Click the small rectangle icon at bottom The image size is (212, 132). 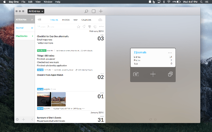click(x=155, y=120)
